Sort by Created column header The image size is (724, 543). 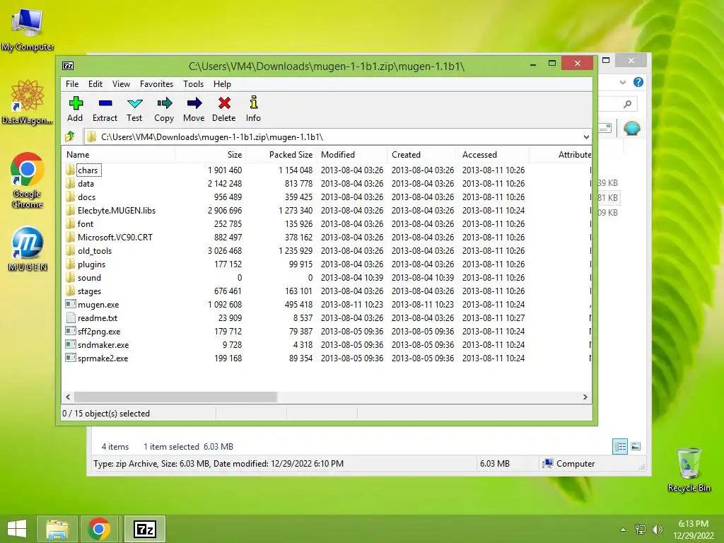[423, 154]
